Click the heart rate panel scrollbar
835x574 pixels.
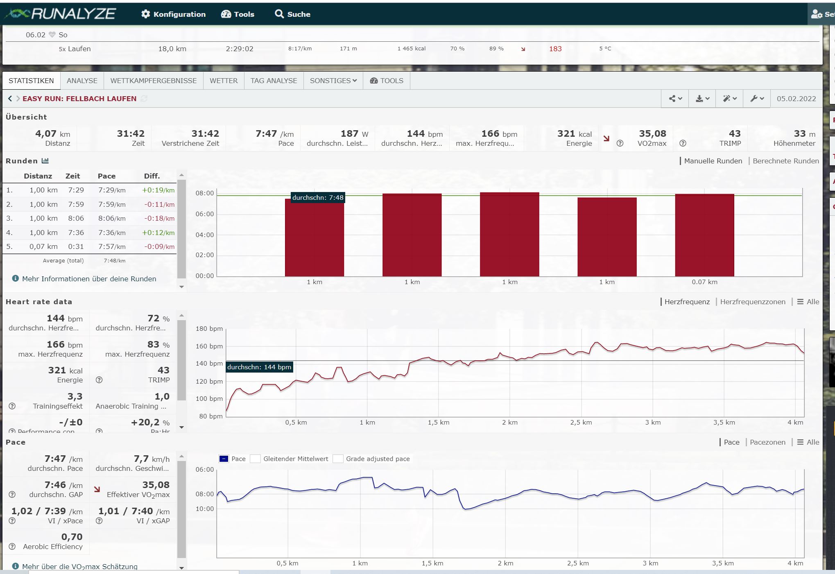tap(182, 360)
